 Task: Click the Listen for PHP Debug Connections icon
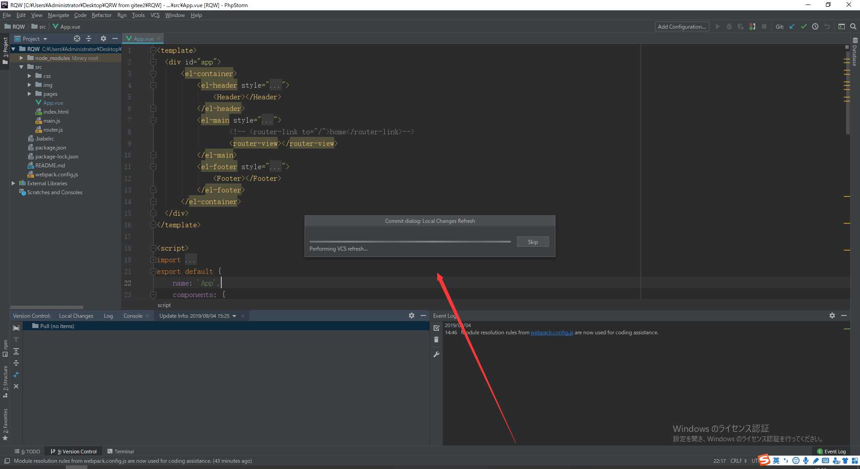(752, 27)
